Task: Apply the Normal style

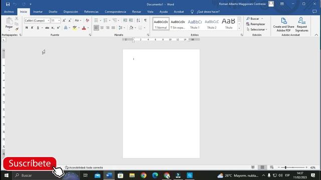Action: pyautogui.click(x=161, y=24)
